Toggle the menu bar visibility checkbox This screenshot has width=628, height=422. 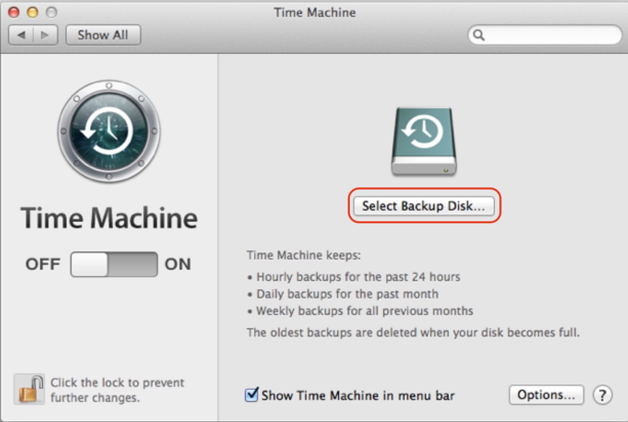[x=252, y=395]
